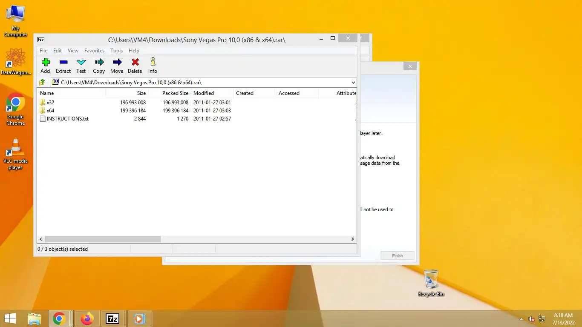Viewport: 582px width, 327px height.
Task: Launch VLC media player desktop shortcut
Action: [16, 154]
